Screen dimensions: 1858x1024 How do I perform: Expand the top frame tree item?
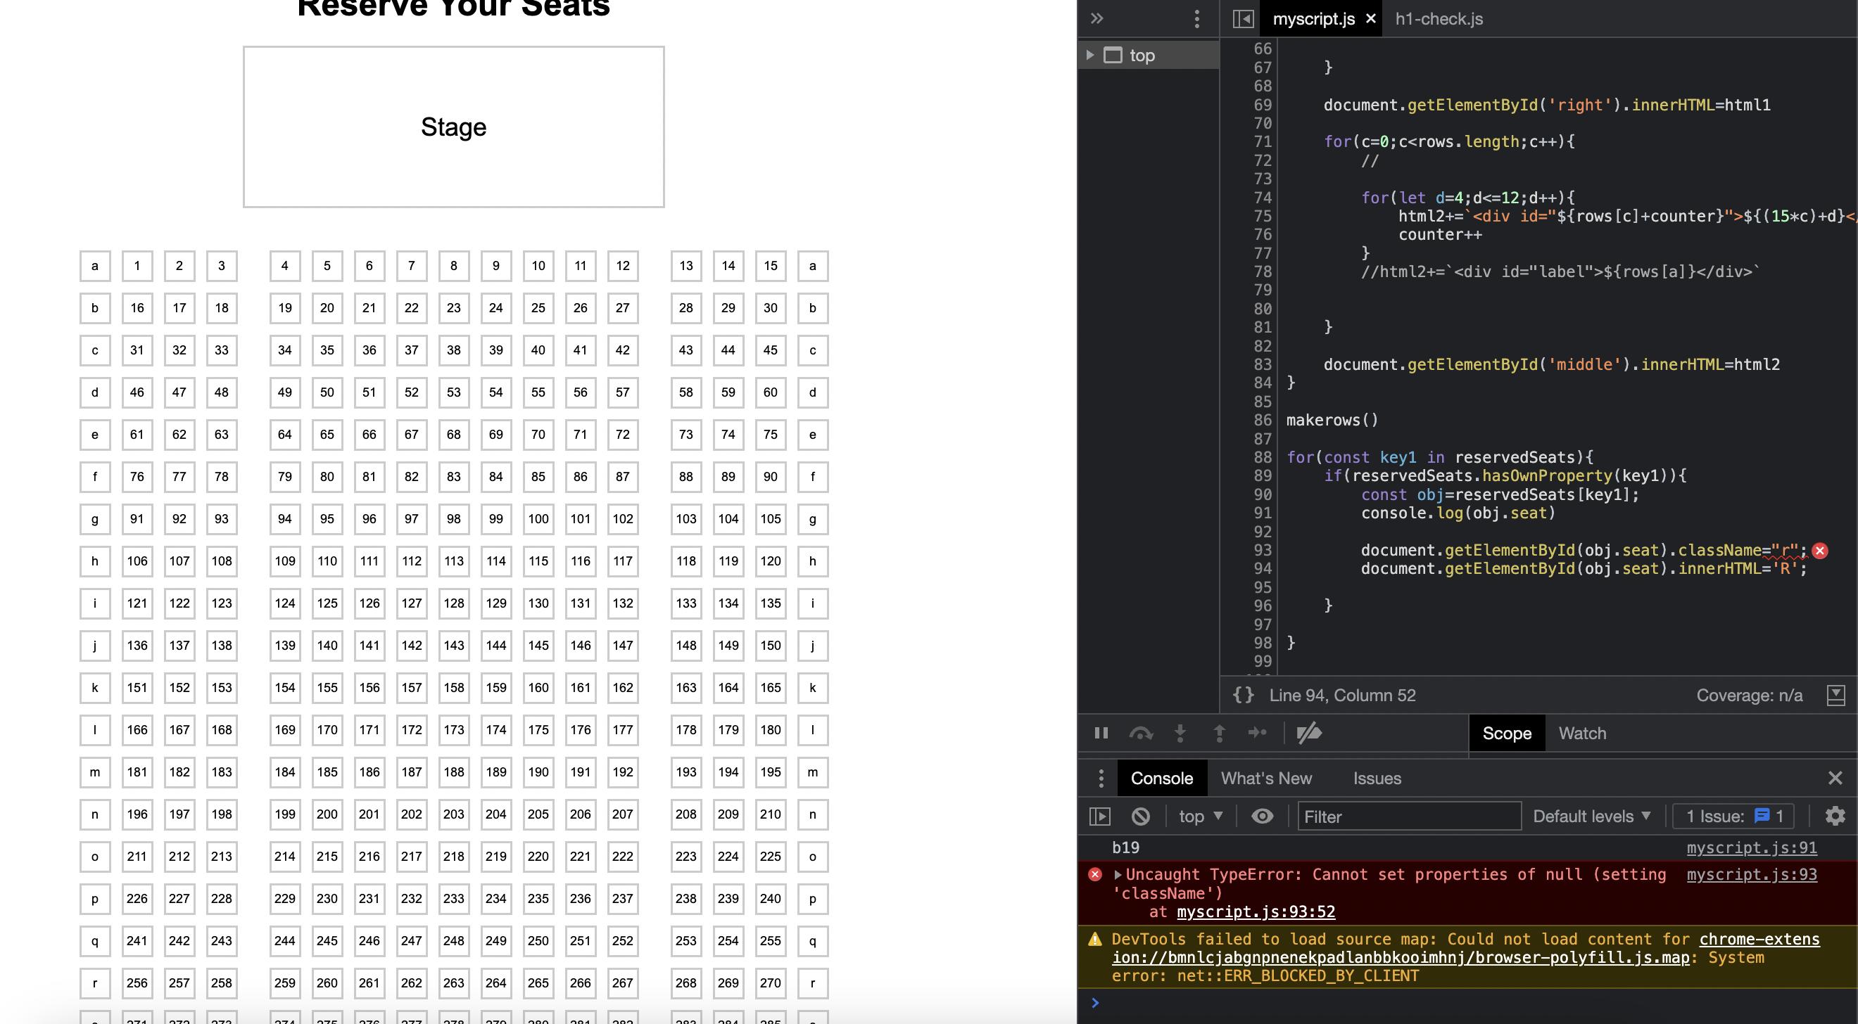click(1090, 55)
